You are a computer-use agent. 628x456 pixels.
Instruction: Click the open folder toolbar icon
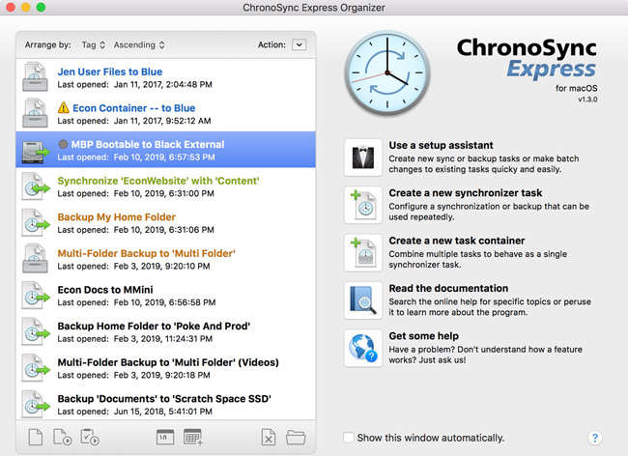[x=296, y=438]
